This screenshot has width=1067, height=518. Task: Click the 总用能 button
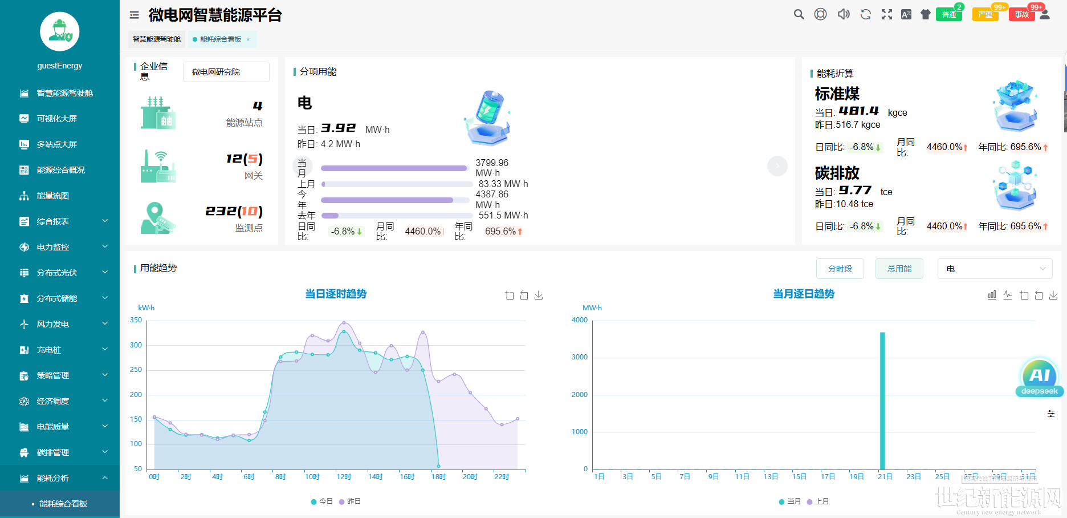coord(899,269)
